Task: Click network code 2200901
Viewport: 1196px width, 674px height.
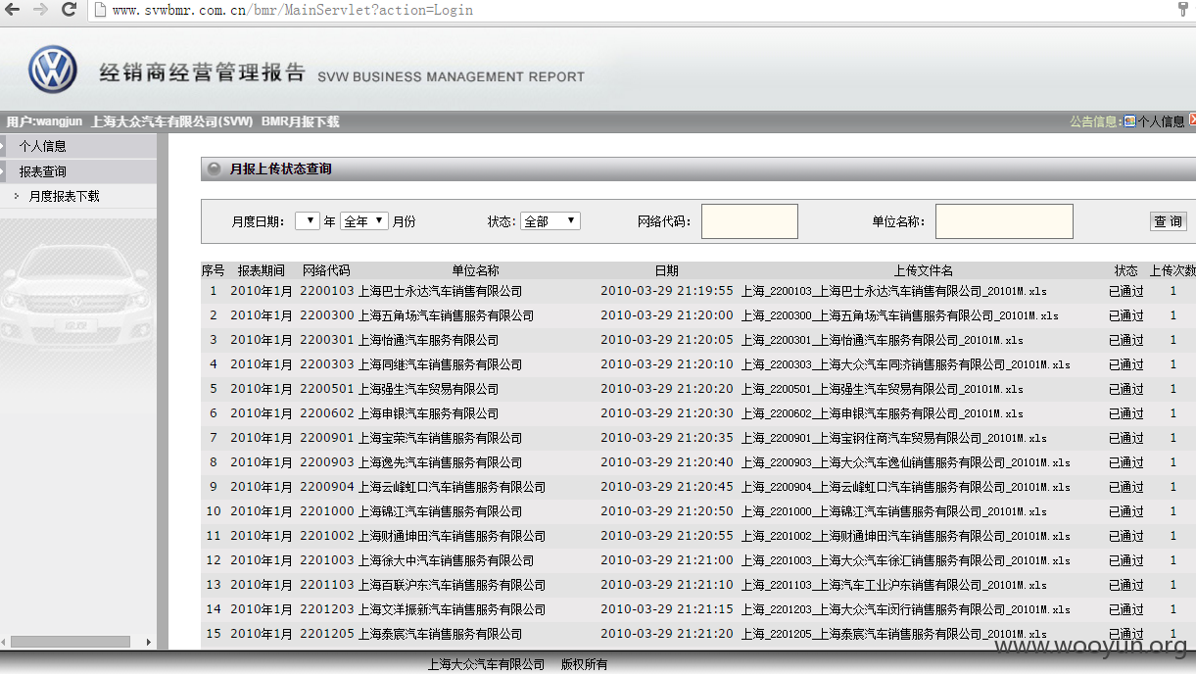Action: (x=327, y=438)
